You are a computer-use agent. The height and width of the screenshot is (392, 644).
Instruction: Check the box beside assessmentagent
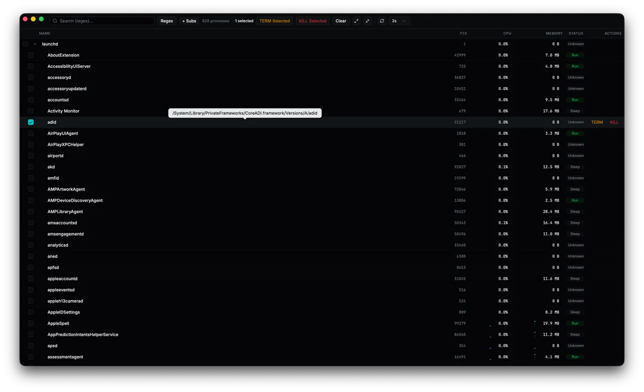(x=31, y=357)
